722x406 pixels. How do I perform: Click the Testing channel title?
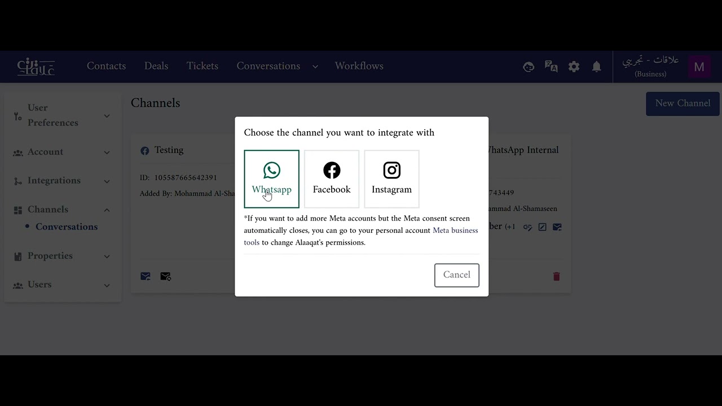[x=169, y=150]
